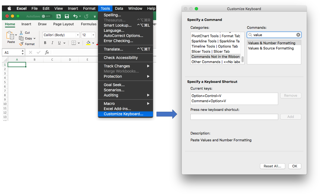This screenshot has width=323, height=194.
Task: Open Customize Quick Access Toolbar dropdown
Action: point(95,17)
